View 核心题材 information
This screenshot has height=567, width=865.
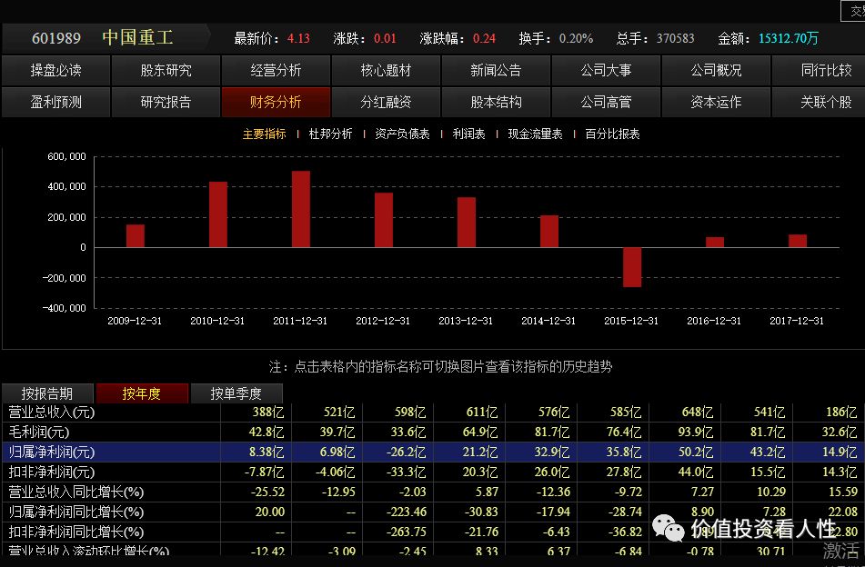(x=385, y=70)
